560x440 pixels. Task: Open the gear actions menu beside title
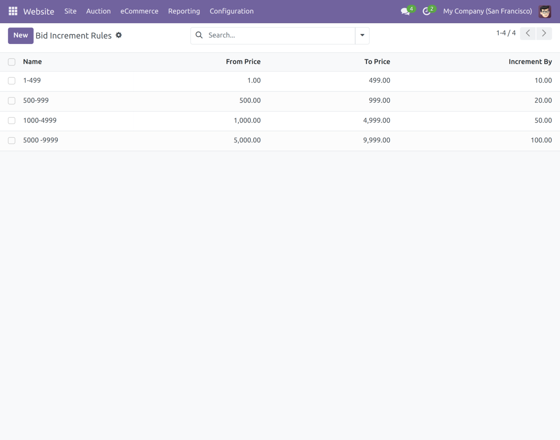(x=119, y=35)
